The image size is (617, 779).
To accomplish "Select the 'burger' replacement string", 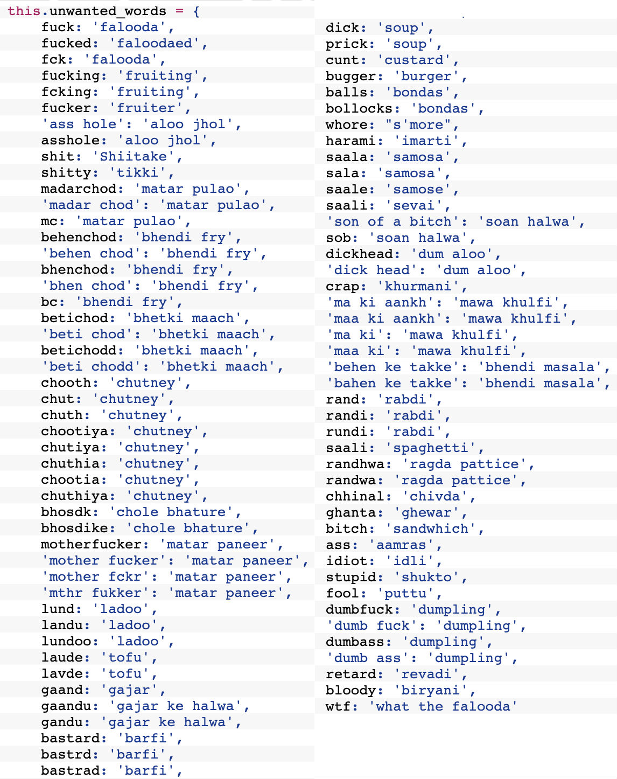I will (x=426, y=76).
